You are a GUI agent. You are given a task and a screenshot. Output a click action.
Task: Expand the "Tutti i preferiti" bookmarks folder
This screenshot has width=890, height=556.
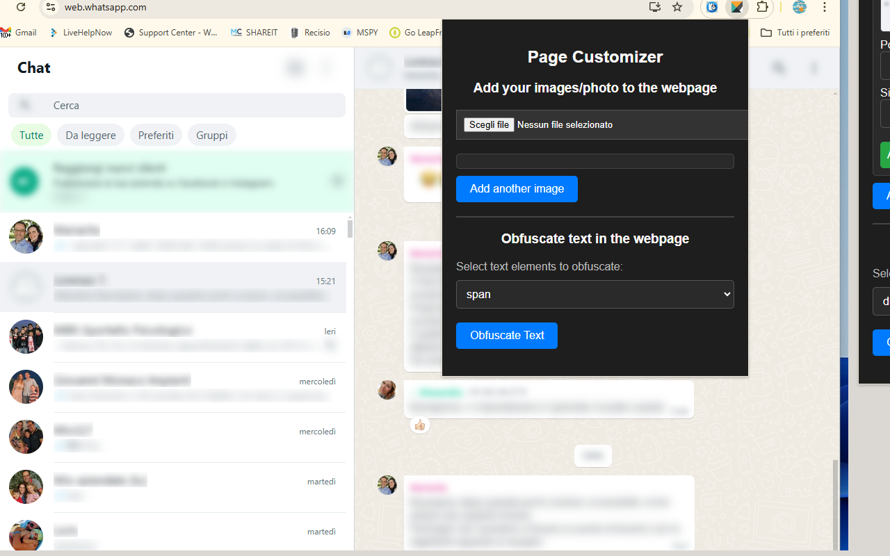click(794, 32)
